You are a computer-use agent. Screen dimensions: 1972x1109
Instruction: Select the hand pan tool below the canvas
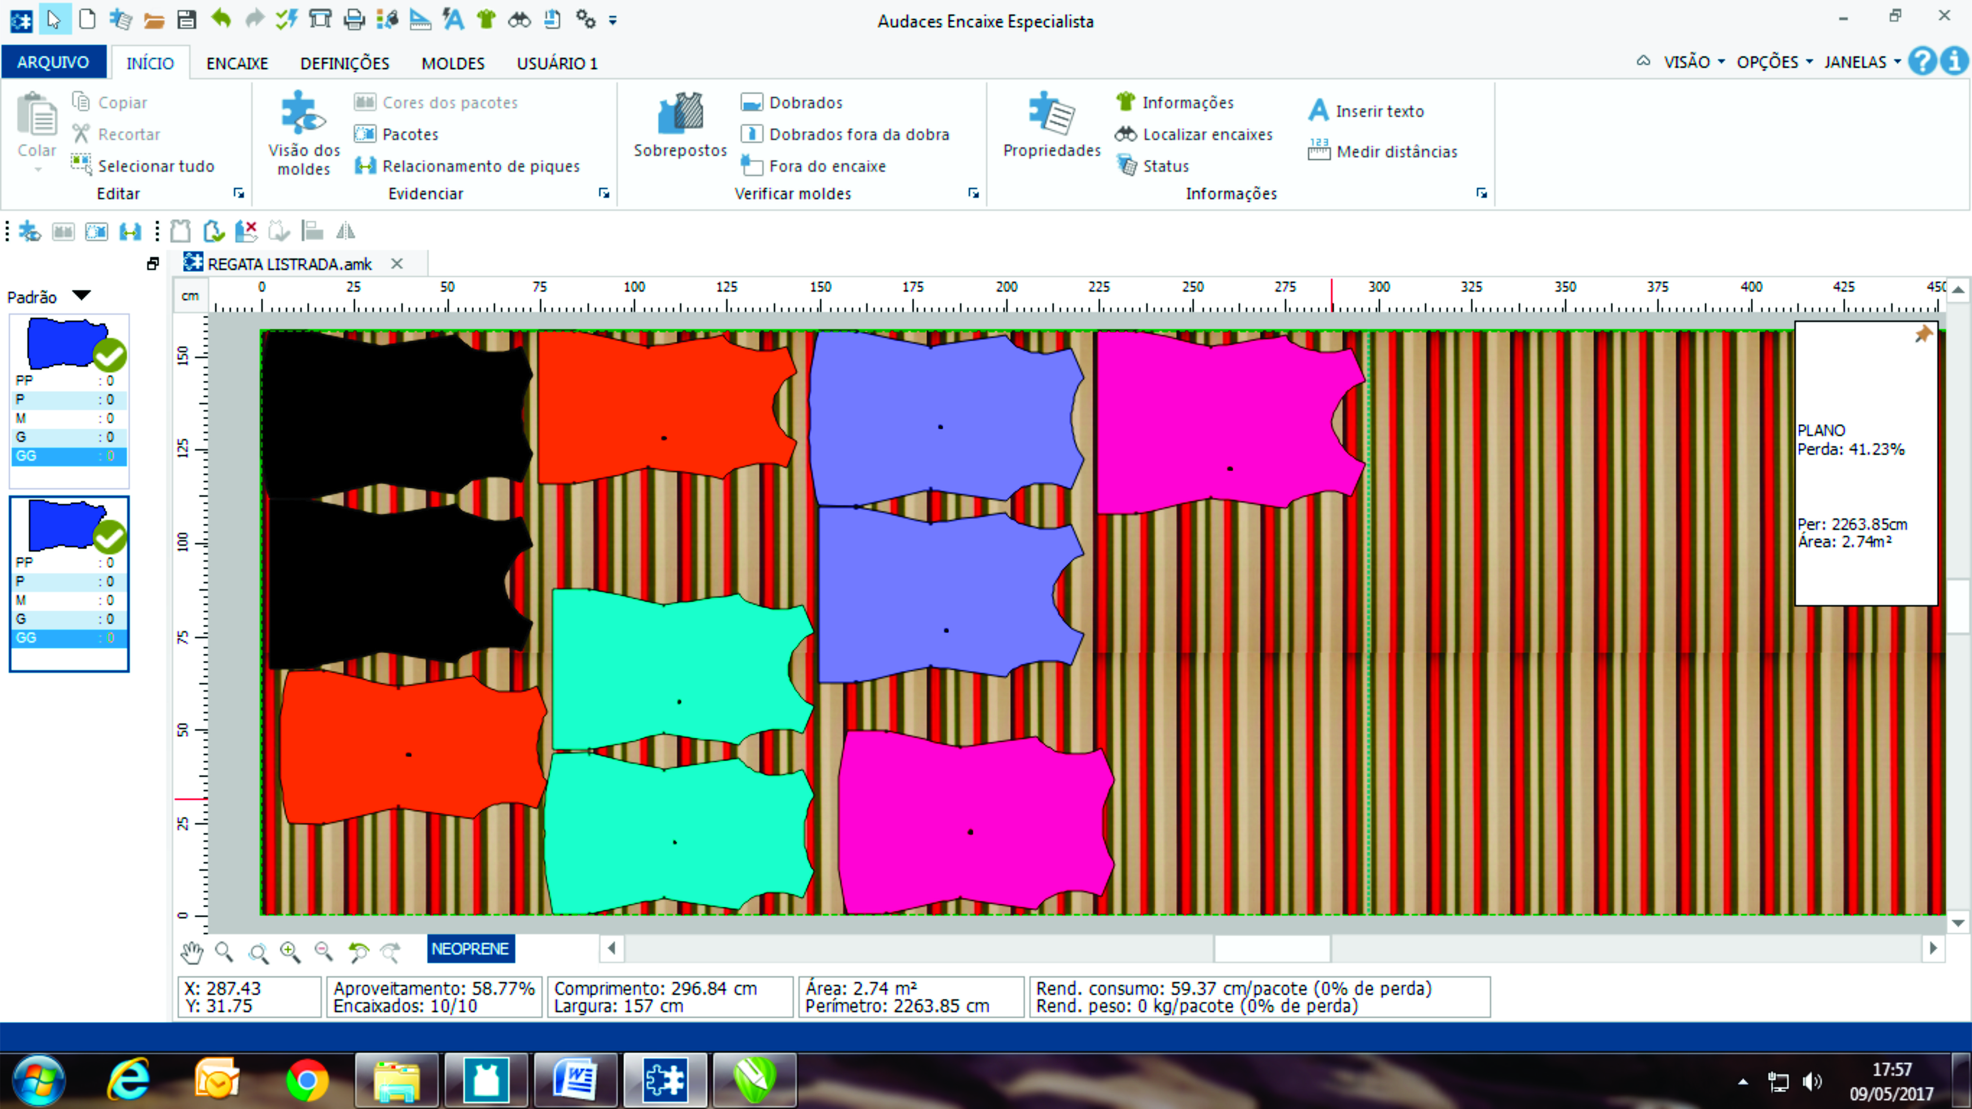192,952
